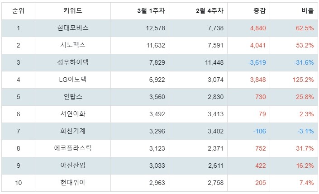Click the 비율 column header

307,11
